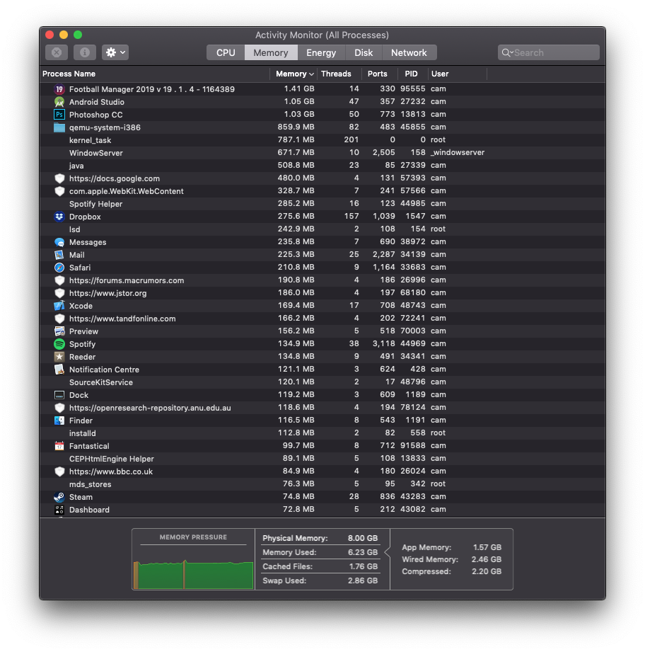645x652 pixels.
Task: Click the Xcode app icon
Action: (x=59, y=306)
